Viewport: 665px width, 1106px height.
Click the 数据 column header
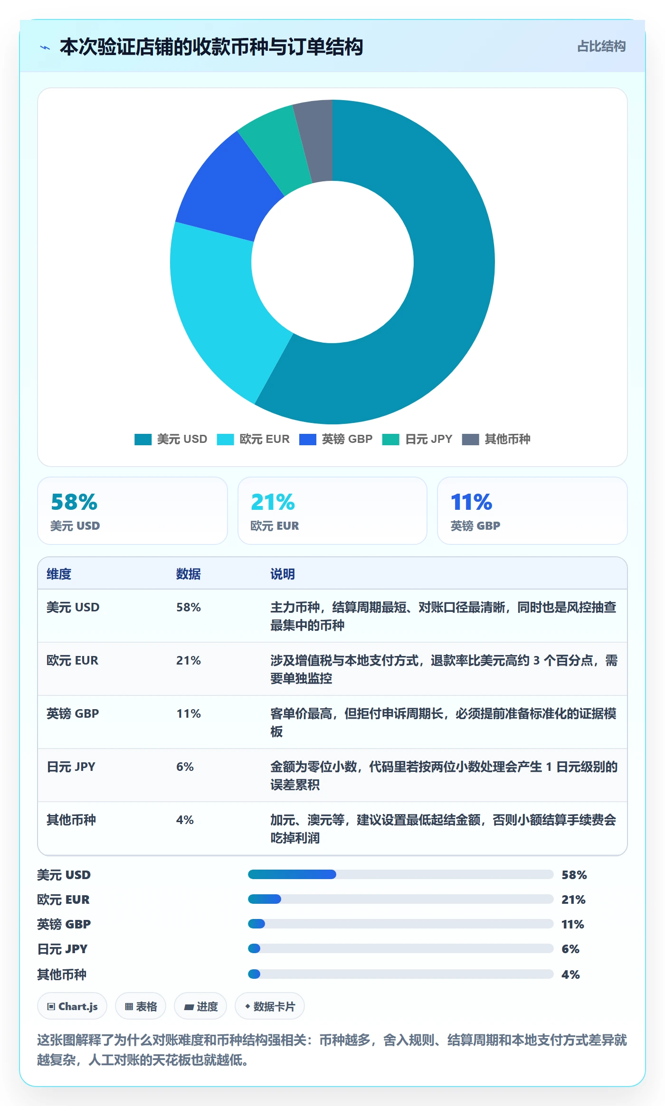click(189, 574)
